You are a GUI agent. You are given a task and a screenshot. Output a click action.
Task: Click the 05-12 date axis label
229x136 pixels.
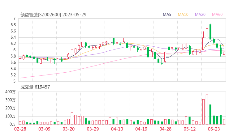point(190,129)
